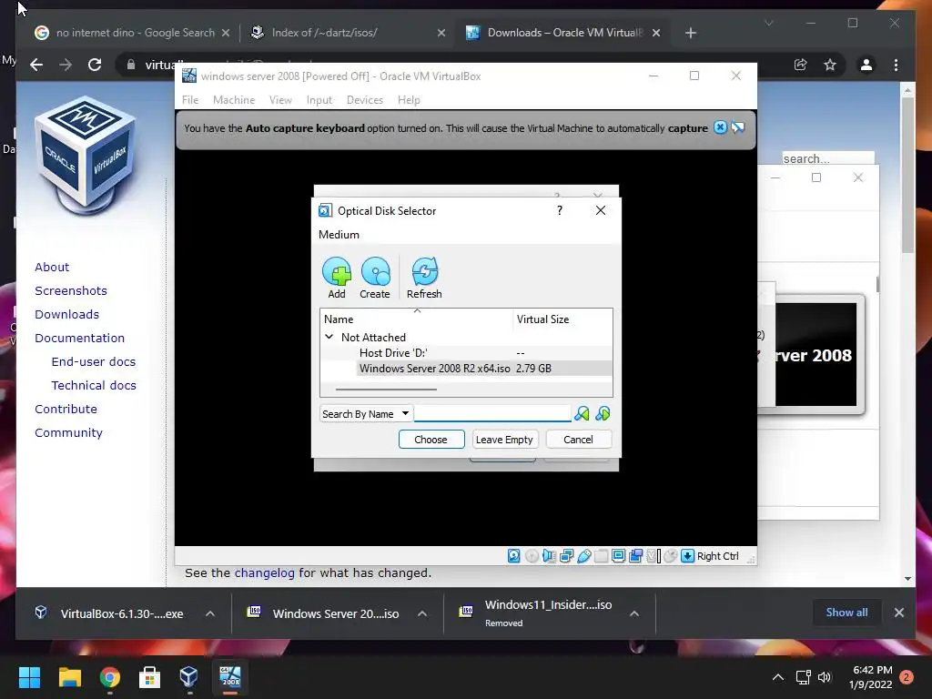The width and height of the screenshot is (932, 699).
Task: Reload the browser page
Action: pyautogui.click(x=95, y=65)
